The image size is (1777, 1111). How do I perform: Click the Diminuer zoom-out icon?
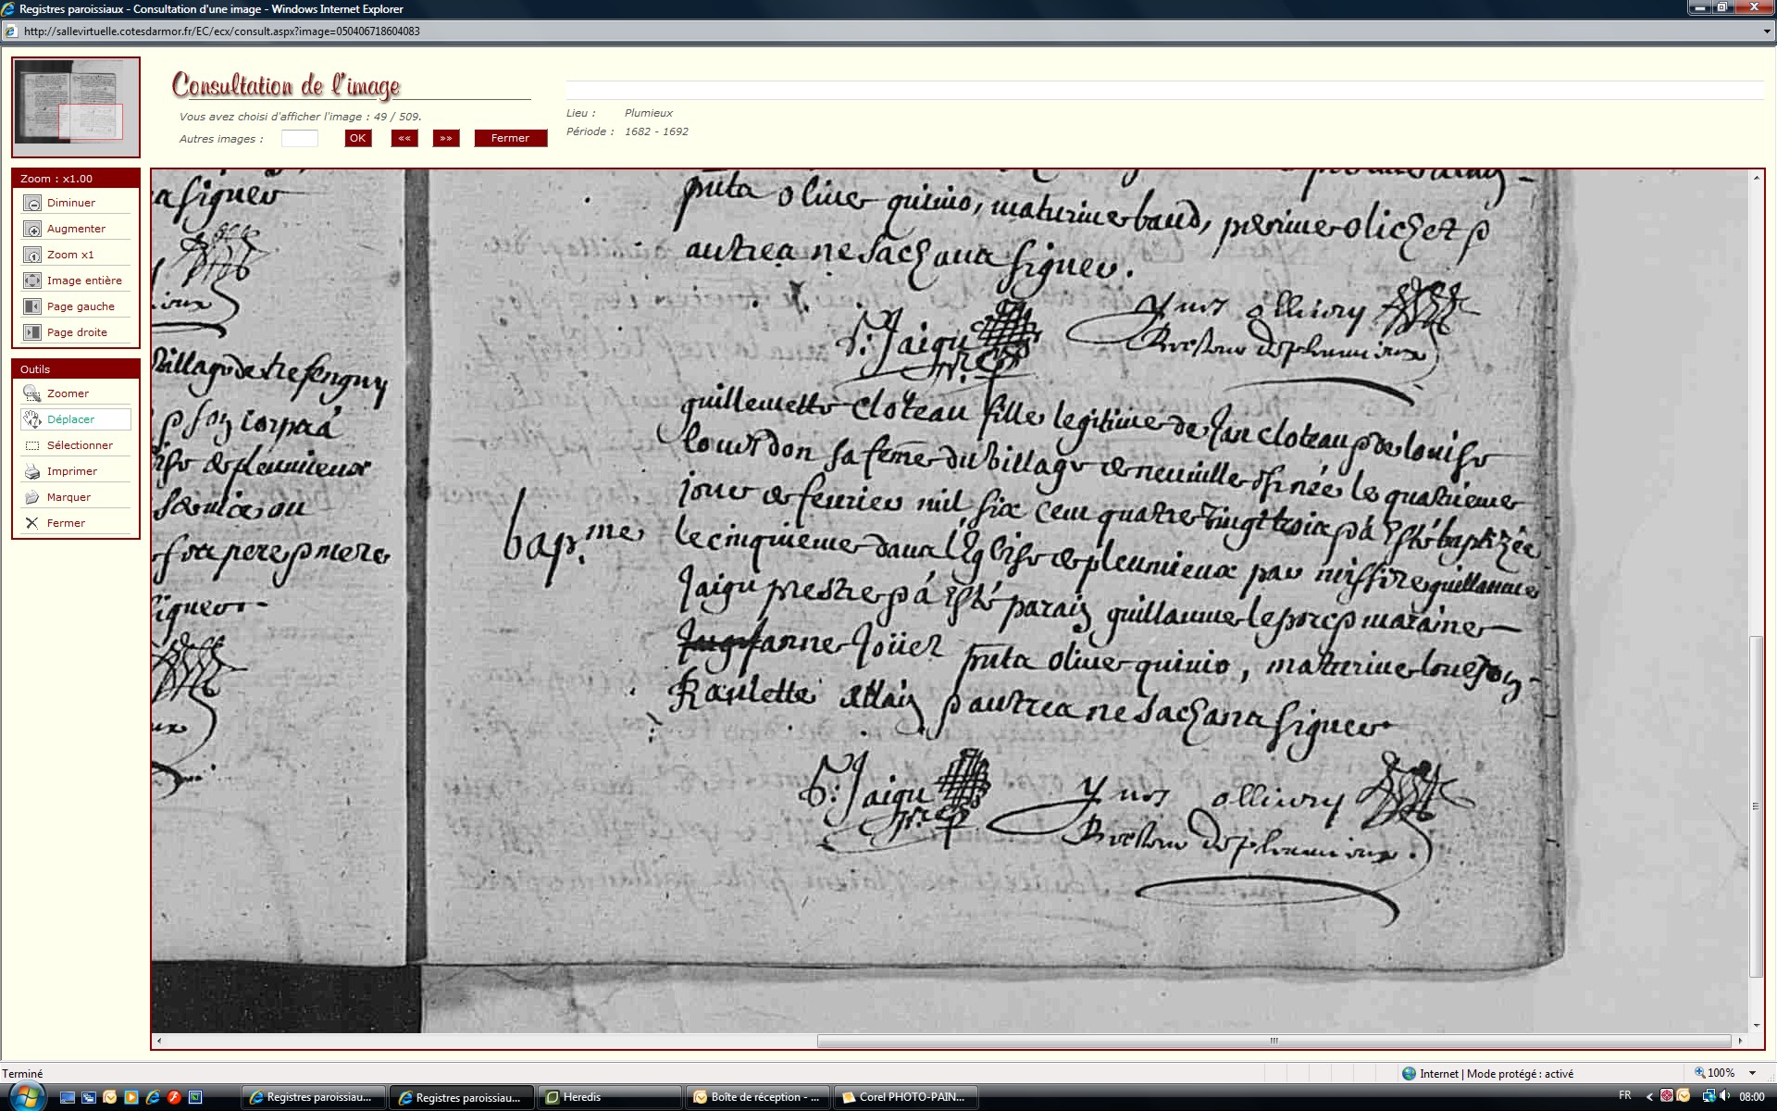pyautogui.click(x=32, y=203)
